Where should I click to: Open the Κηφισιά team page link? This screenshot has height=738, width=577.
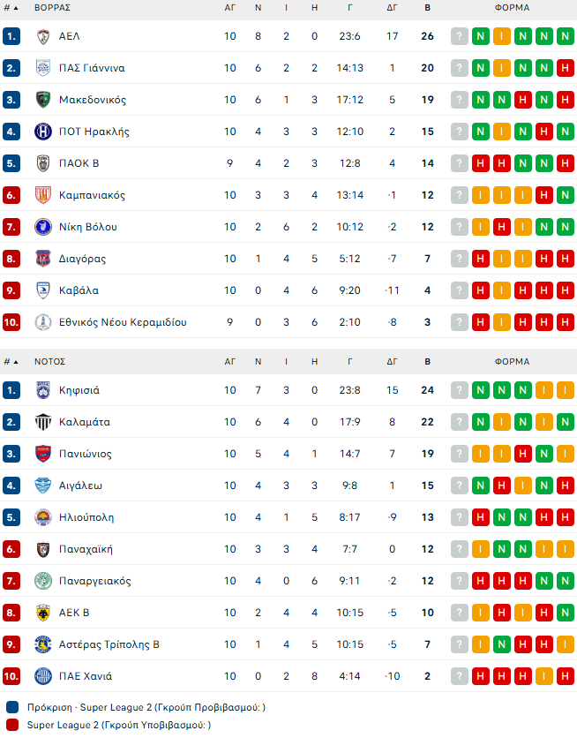click(79, 390)
